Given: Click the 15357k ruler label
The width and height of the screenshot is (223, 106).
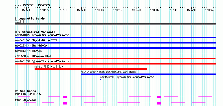Looking at the screenshot, I should pos(45,10).
